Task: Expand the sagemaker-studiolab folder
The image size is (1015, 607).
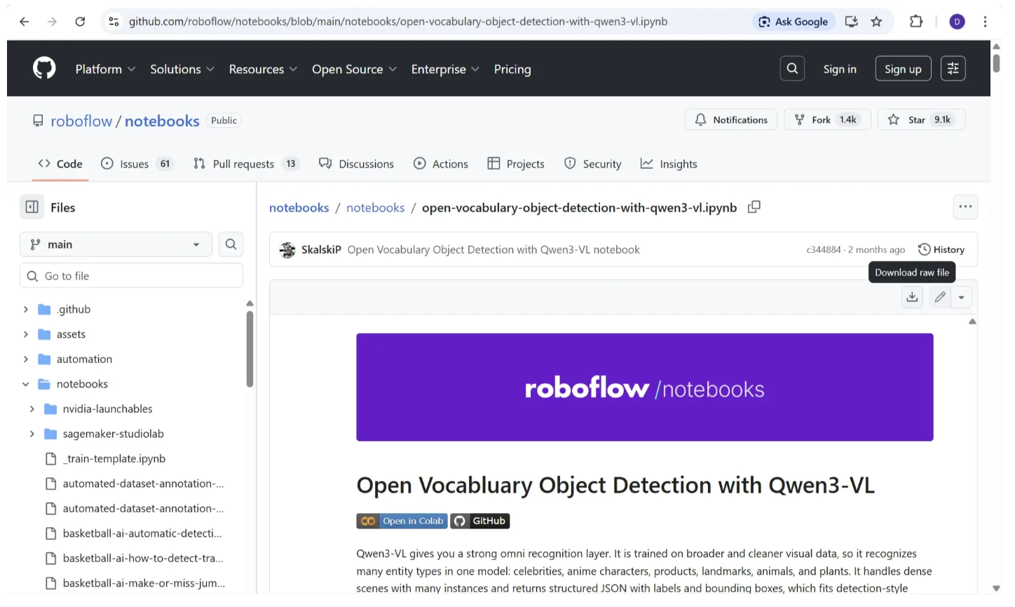Action: point(32,434)
